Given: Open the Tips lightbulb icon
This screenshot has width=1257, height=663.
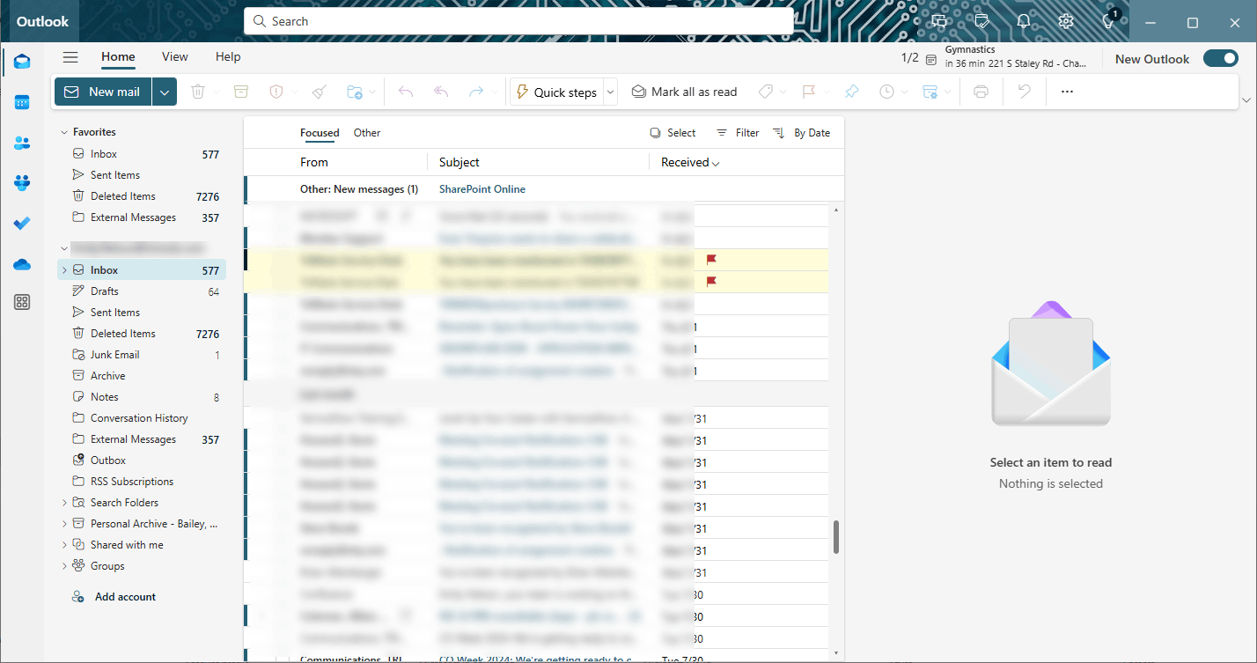Looking at the screenshot, I should (1109, 21).
